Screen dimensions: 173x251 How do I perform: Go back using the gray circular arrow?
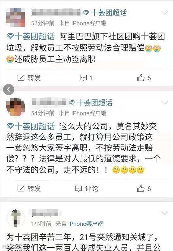point(9,90)
